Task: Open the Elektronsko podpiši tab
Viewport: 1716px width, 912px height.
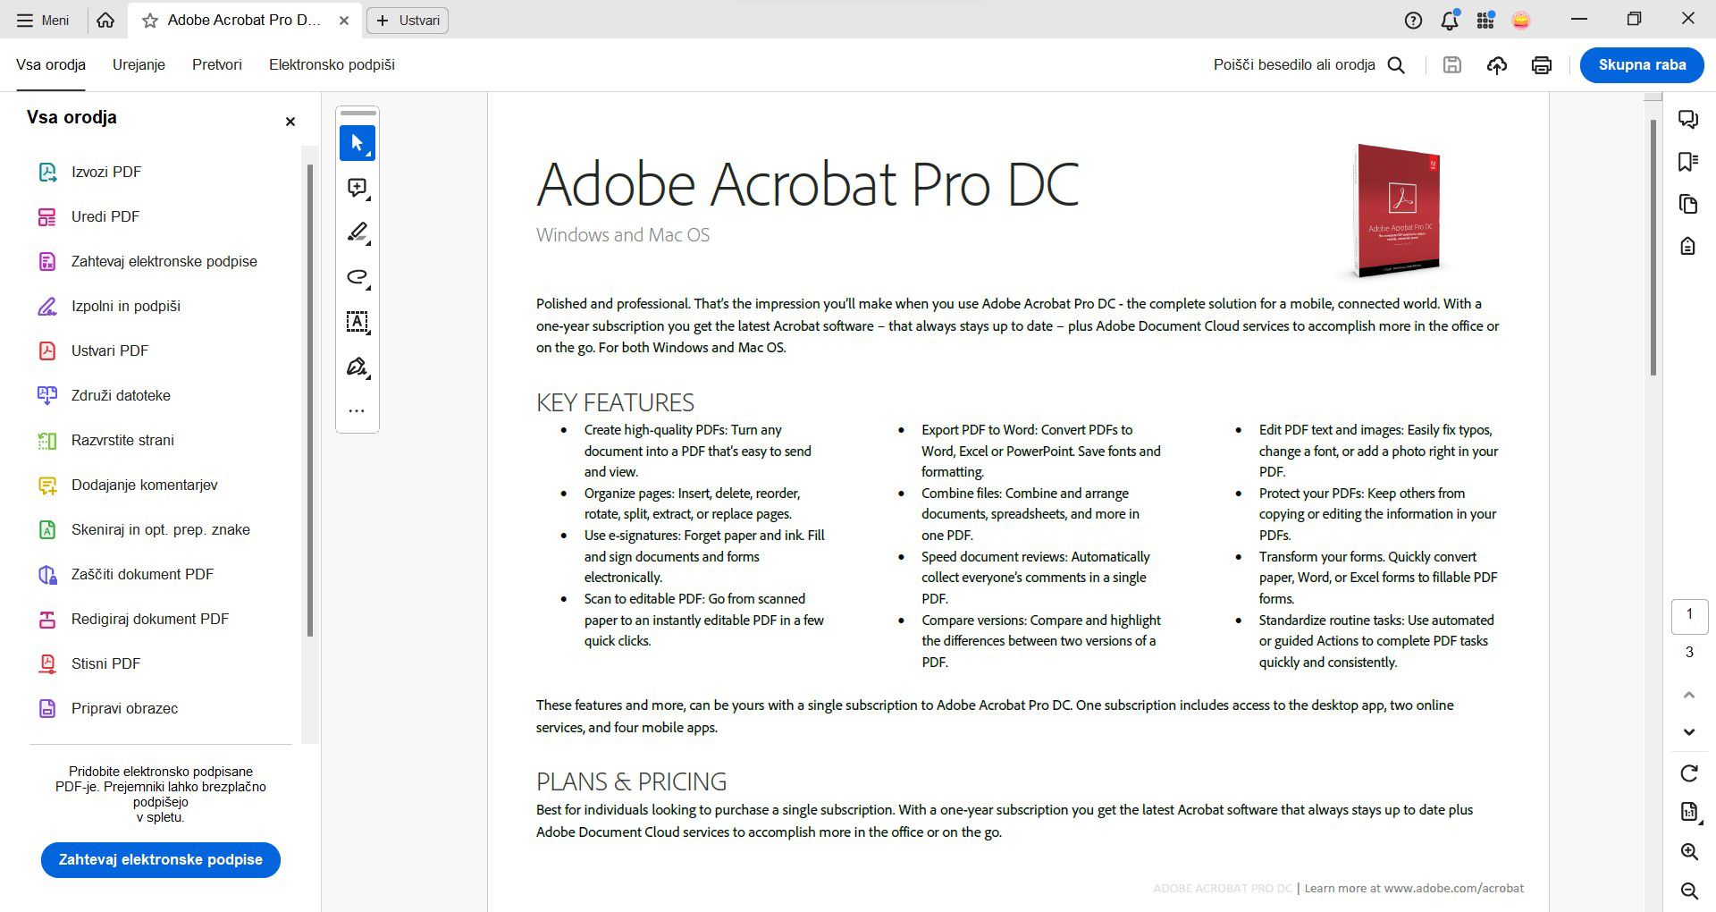Action: 332,64
